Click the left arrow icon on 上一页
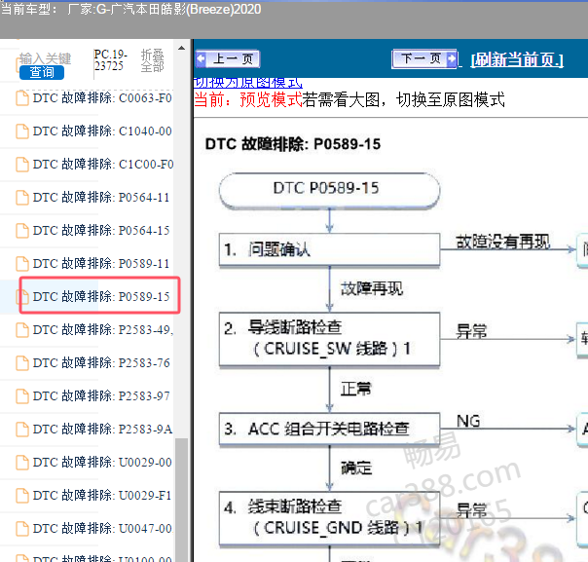The image size is (588, 562). [201, 58]
